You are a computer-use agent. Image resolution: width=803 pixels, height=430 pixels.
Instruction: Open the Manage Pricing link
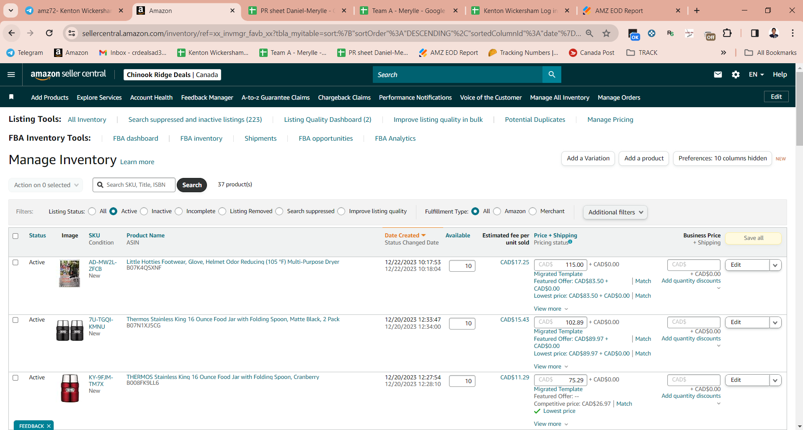(x=610, y=120)
